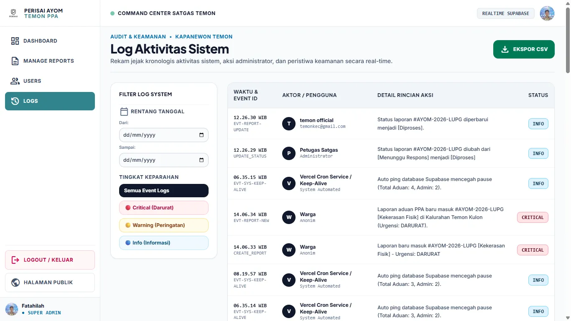Click the Detail Rincian Aksi column header
Viewport: 571px width, 321px height.
click(405, 95)
